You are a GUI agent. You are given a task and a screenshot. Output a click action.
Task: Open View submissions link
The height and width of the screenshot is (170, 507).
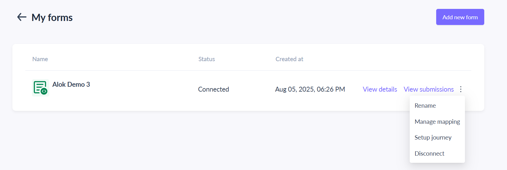(x=428, y=89)
